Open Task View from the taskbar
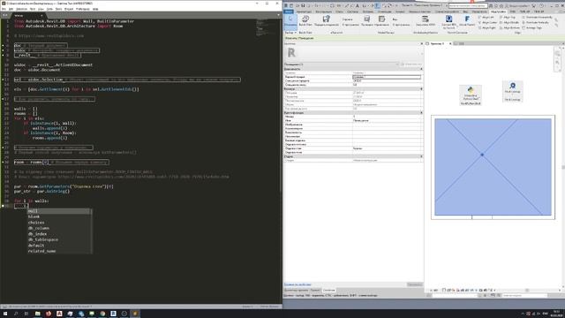This screenshot has width=565, height=318. tap(26, 314)
